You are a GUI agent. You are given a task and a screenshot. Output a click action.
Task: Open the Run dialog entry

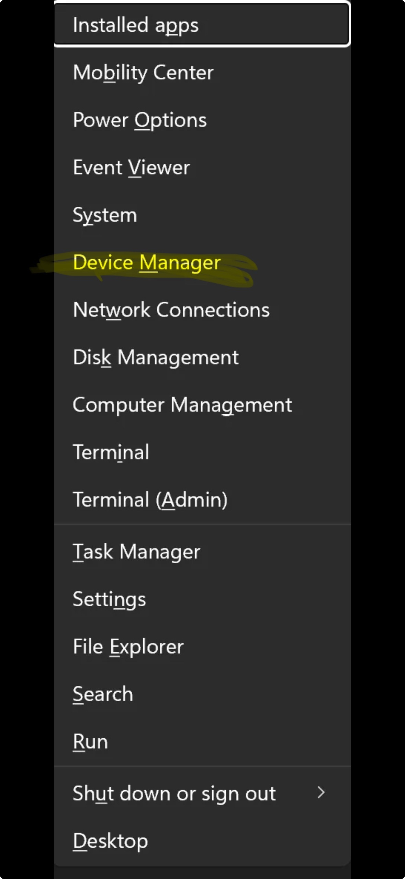coord(90,742)
